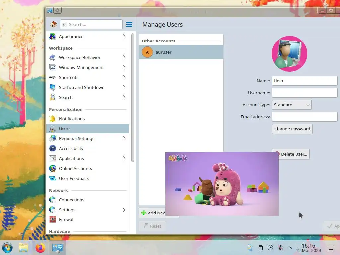Click the auruser avatar circle
The width and height of the screenshot is (340, 255).
[147, 52]
